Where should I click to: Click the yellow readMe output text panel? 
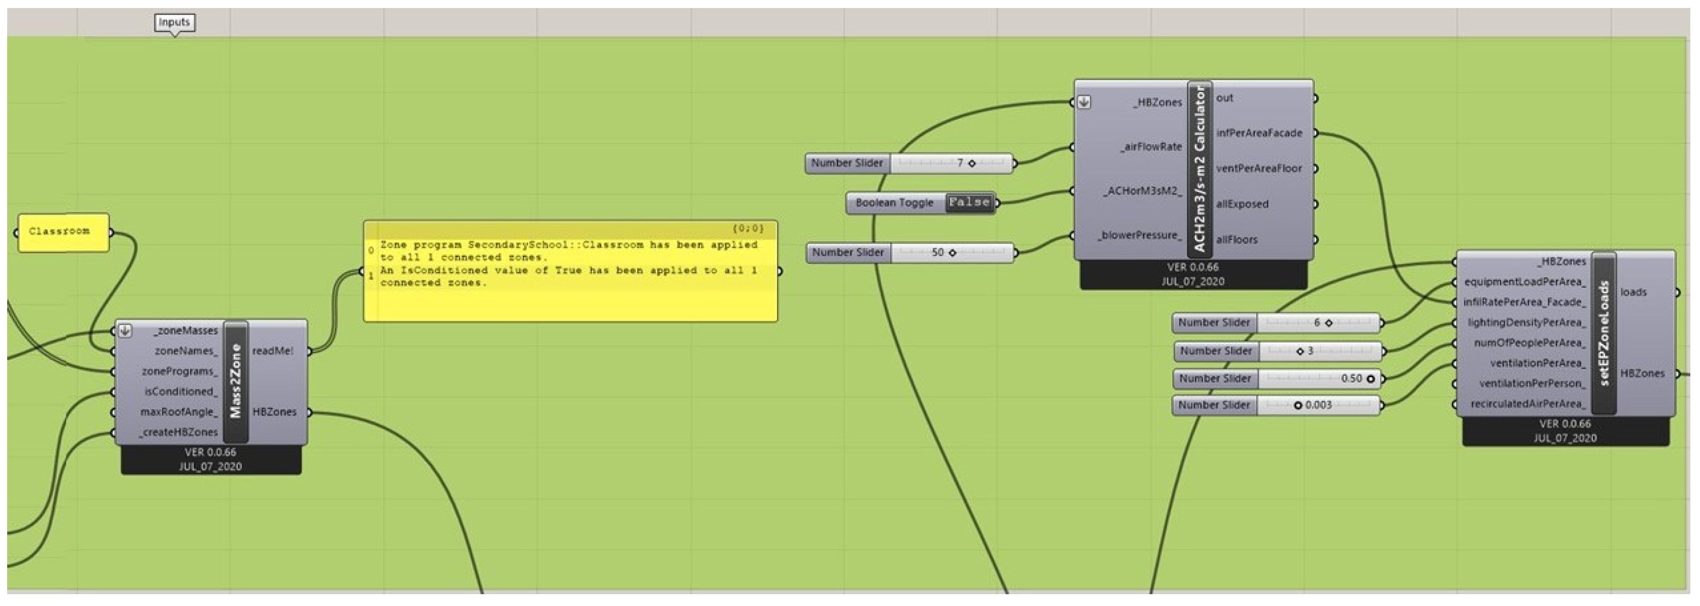(570, 272)
